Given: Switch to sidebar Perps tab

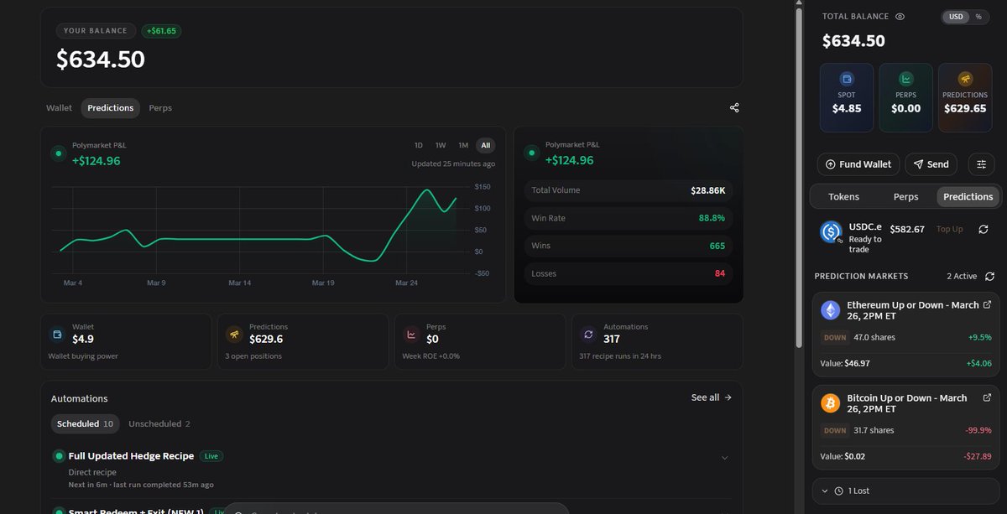Looking at the screenshot, I should [x=905, y=196].
